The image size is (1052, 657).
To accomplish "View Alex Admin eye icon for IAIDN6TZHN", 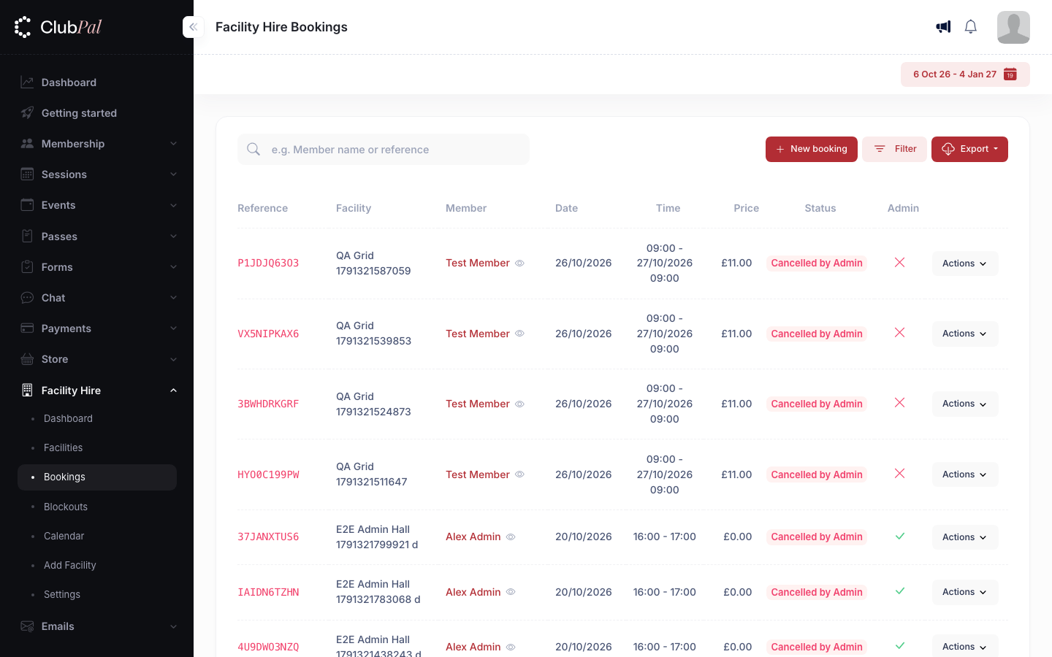I will pos(511,592).
